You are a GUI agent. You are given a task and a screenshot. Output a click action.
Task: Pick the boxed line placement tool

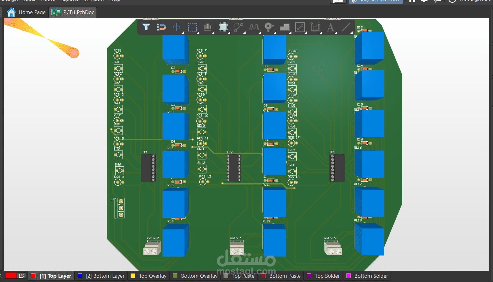(x=300, y=27)
